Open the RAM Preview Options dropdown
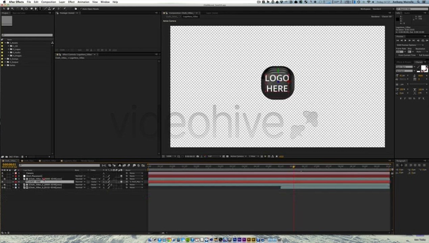429x243 pixels. coord(410,45)
